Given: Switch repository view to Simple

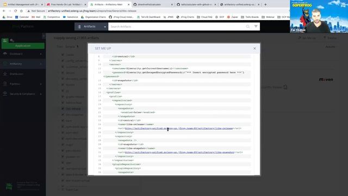Looking at the screenshot, I should (70, 47).
